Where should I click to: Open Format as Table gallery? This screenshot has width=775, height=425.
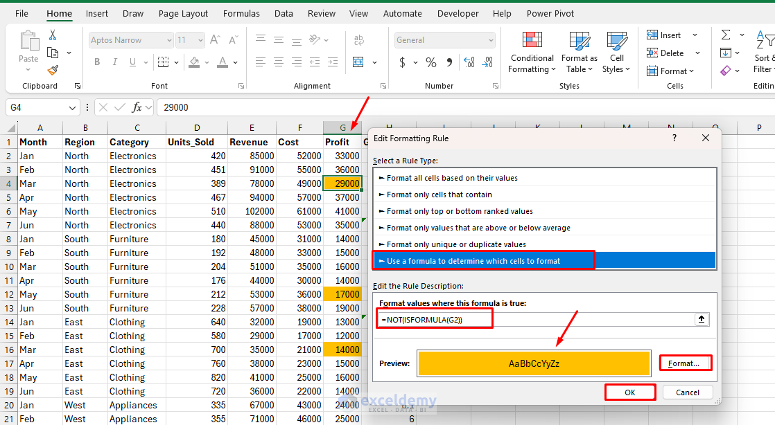(x=580, y=53)
